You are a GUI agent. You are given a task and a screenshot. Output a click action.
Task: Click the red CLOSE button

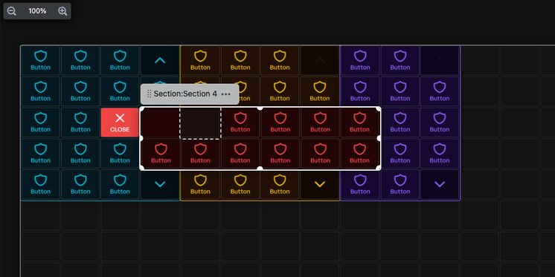coord(120,123)
